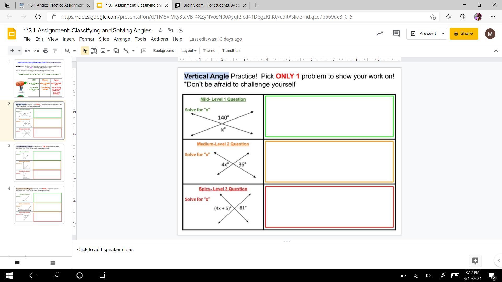Screen dimensions: 502x282
Task: Switch to grid view
Action: [53, 263]
